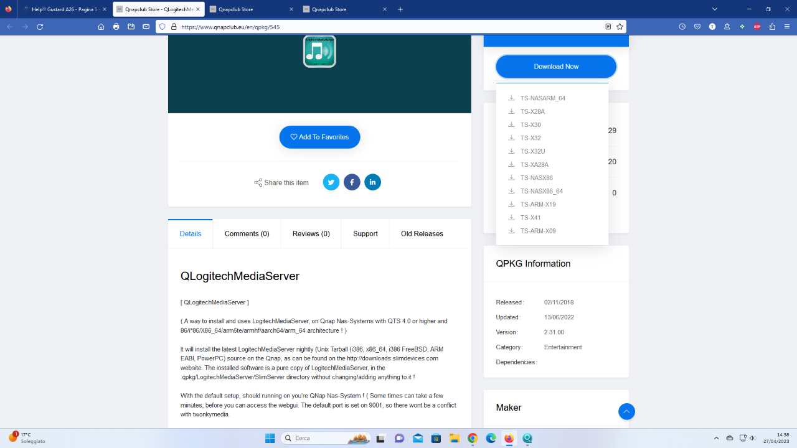Close the Help!!! Gustard A26 tab
Viewport: 797px width, 448px height.
[104, 9]
